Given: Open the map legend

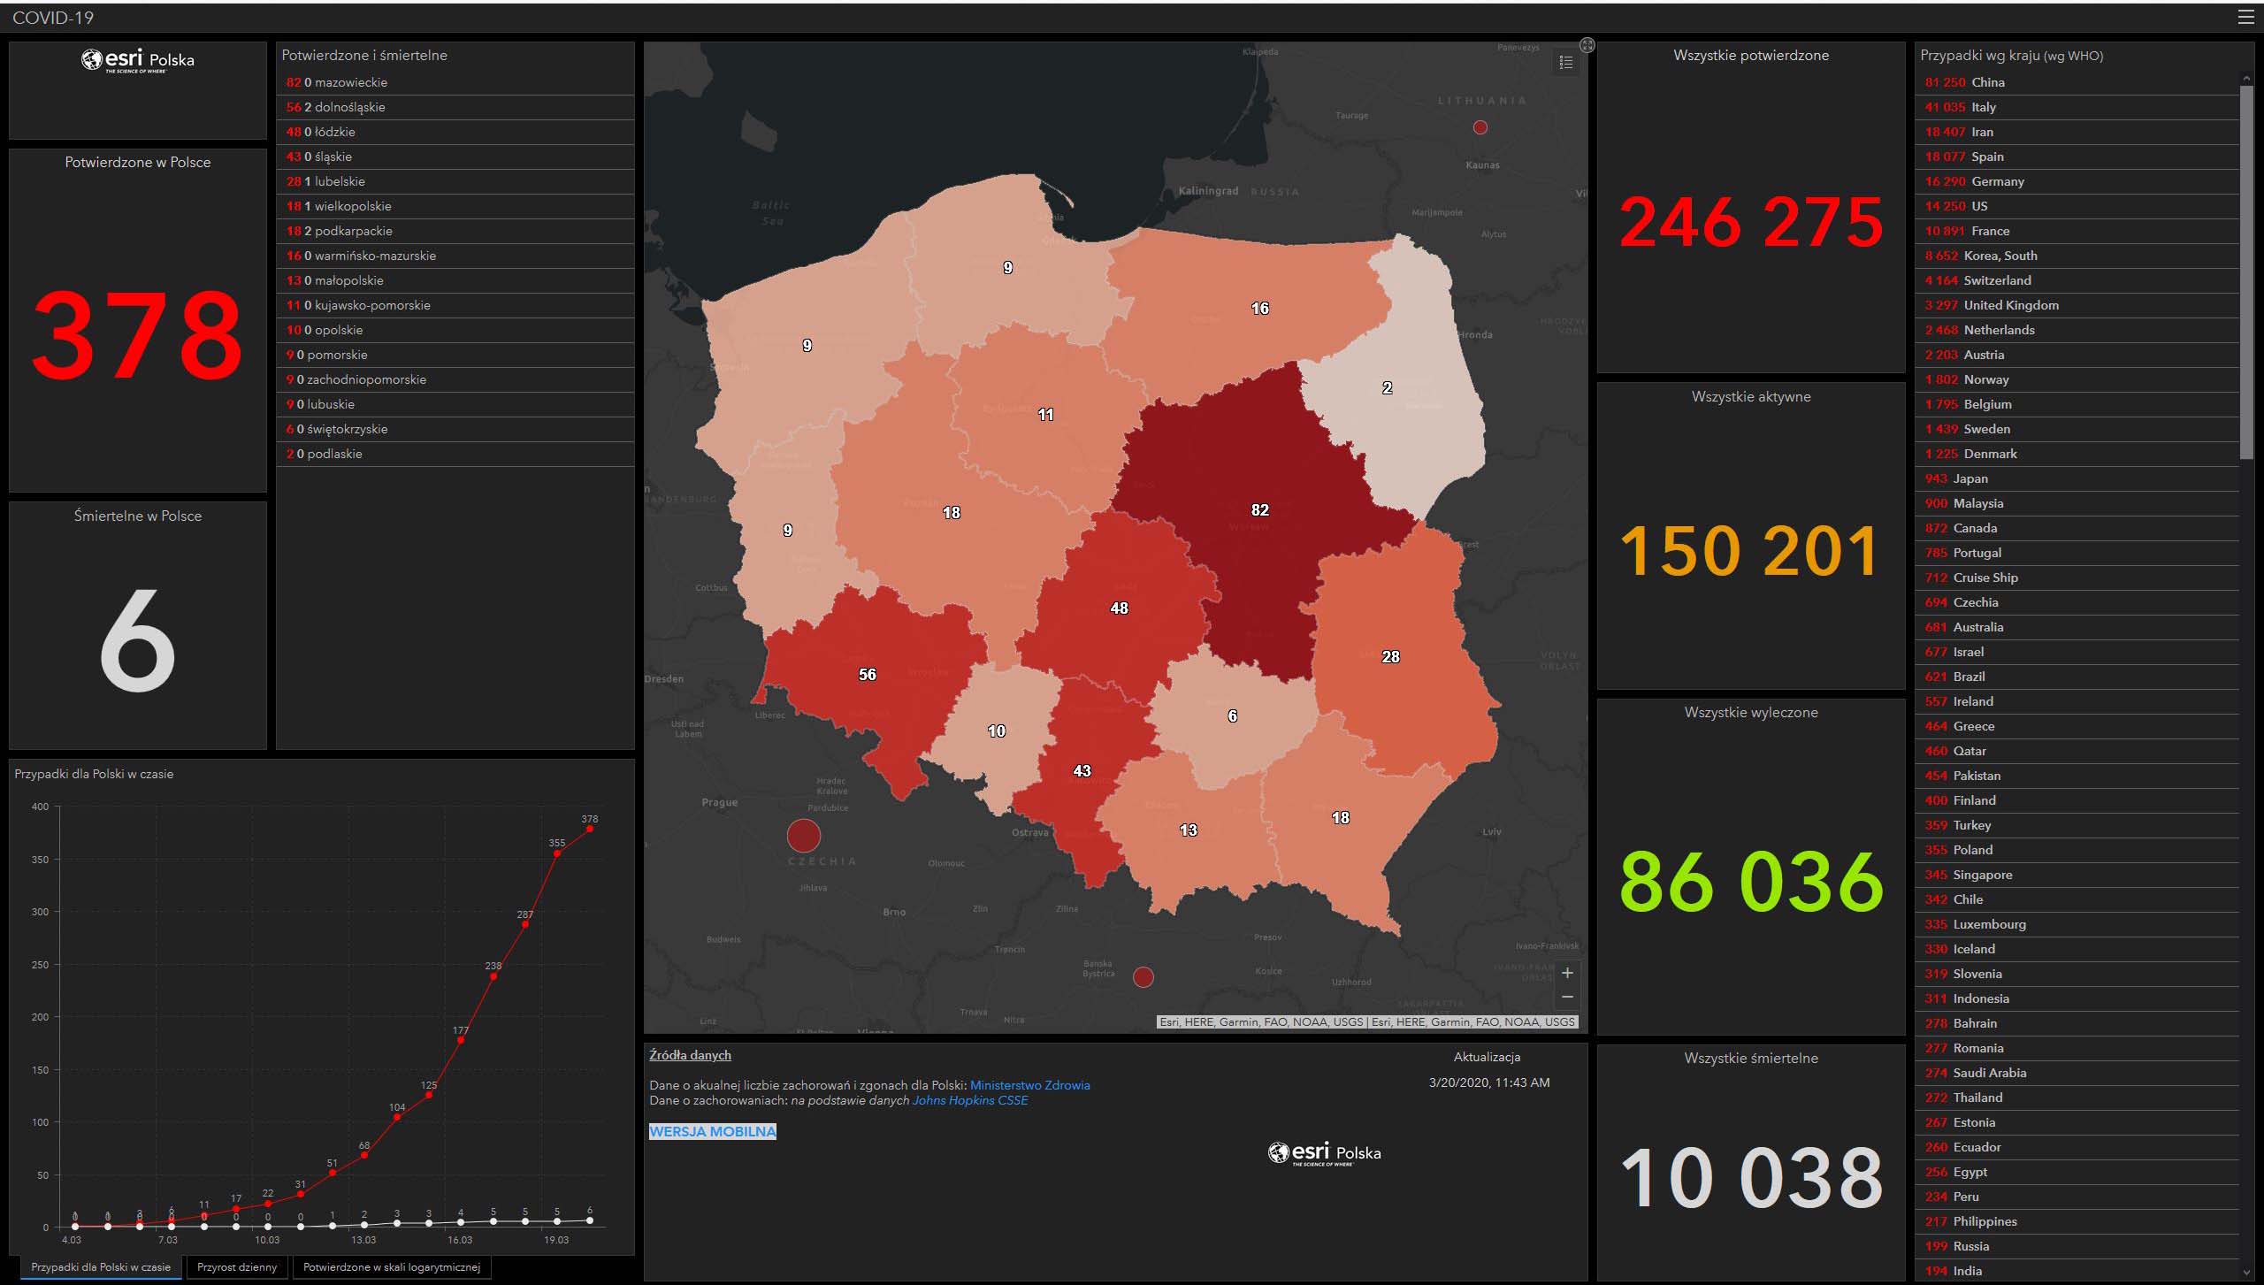Looking at the screenshot, I should point(1566,63).
